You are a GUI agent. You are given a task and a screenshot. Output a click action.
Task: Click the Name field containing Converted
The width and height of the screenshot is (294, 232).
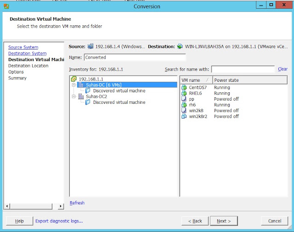(135, 57)
